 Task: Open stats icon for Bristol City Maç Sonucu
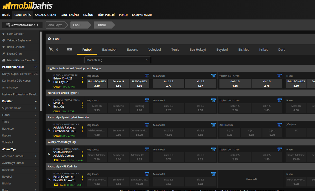tap(147, 76)
